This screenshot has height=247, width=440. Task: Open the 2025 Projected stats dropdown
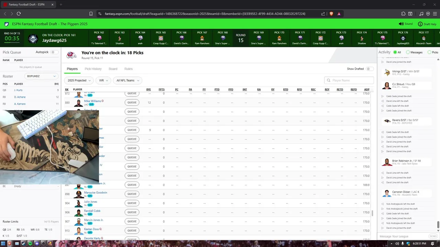79,80
